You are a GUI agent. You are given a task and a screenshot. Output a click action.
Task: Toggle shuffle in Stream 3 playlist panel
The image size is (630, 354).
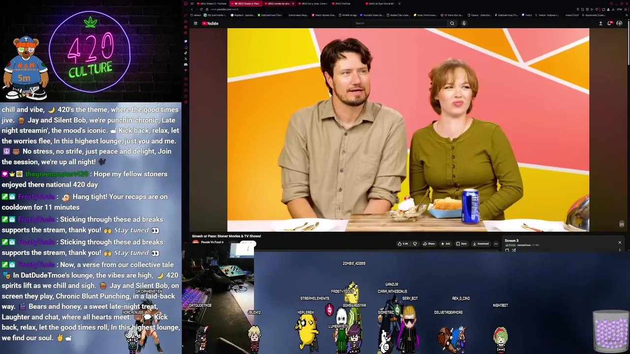coord(514,250)
